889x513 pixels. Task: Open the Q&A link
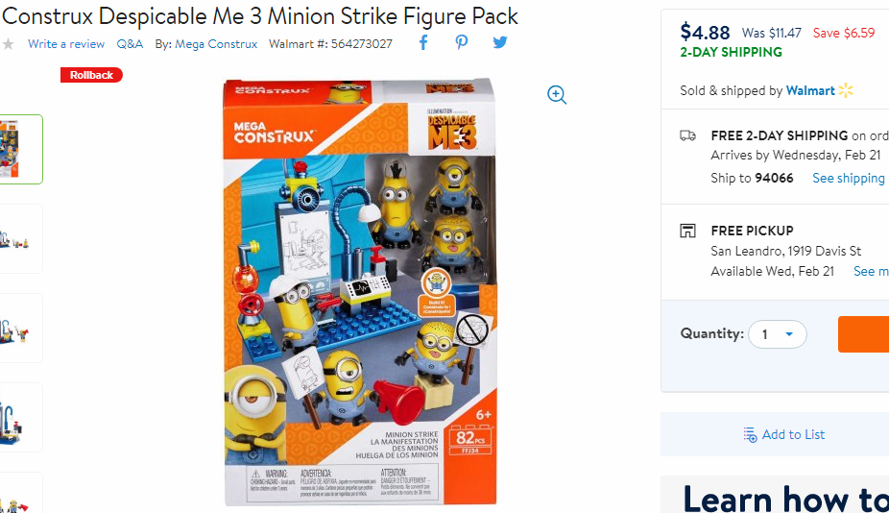[130, 43]
